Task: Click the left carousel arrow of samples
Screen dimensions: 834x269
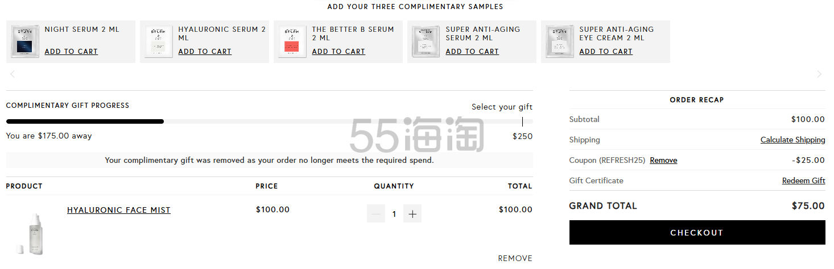Action: coord(13,74)
